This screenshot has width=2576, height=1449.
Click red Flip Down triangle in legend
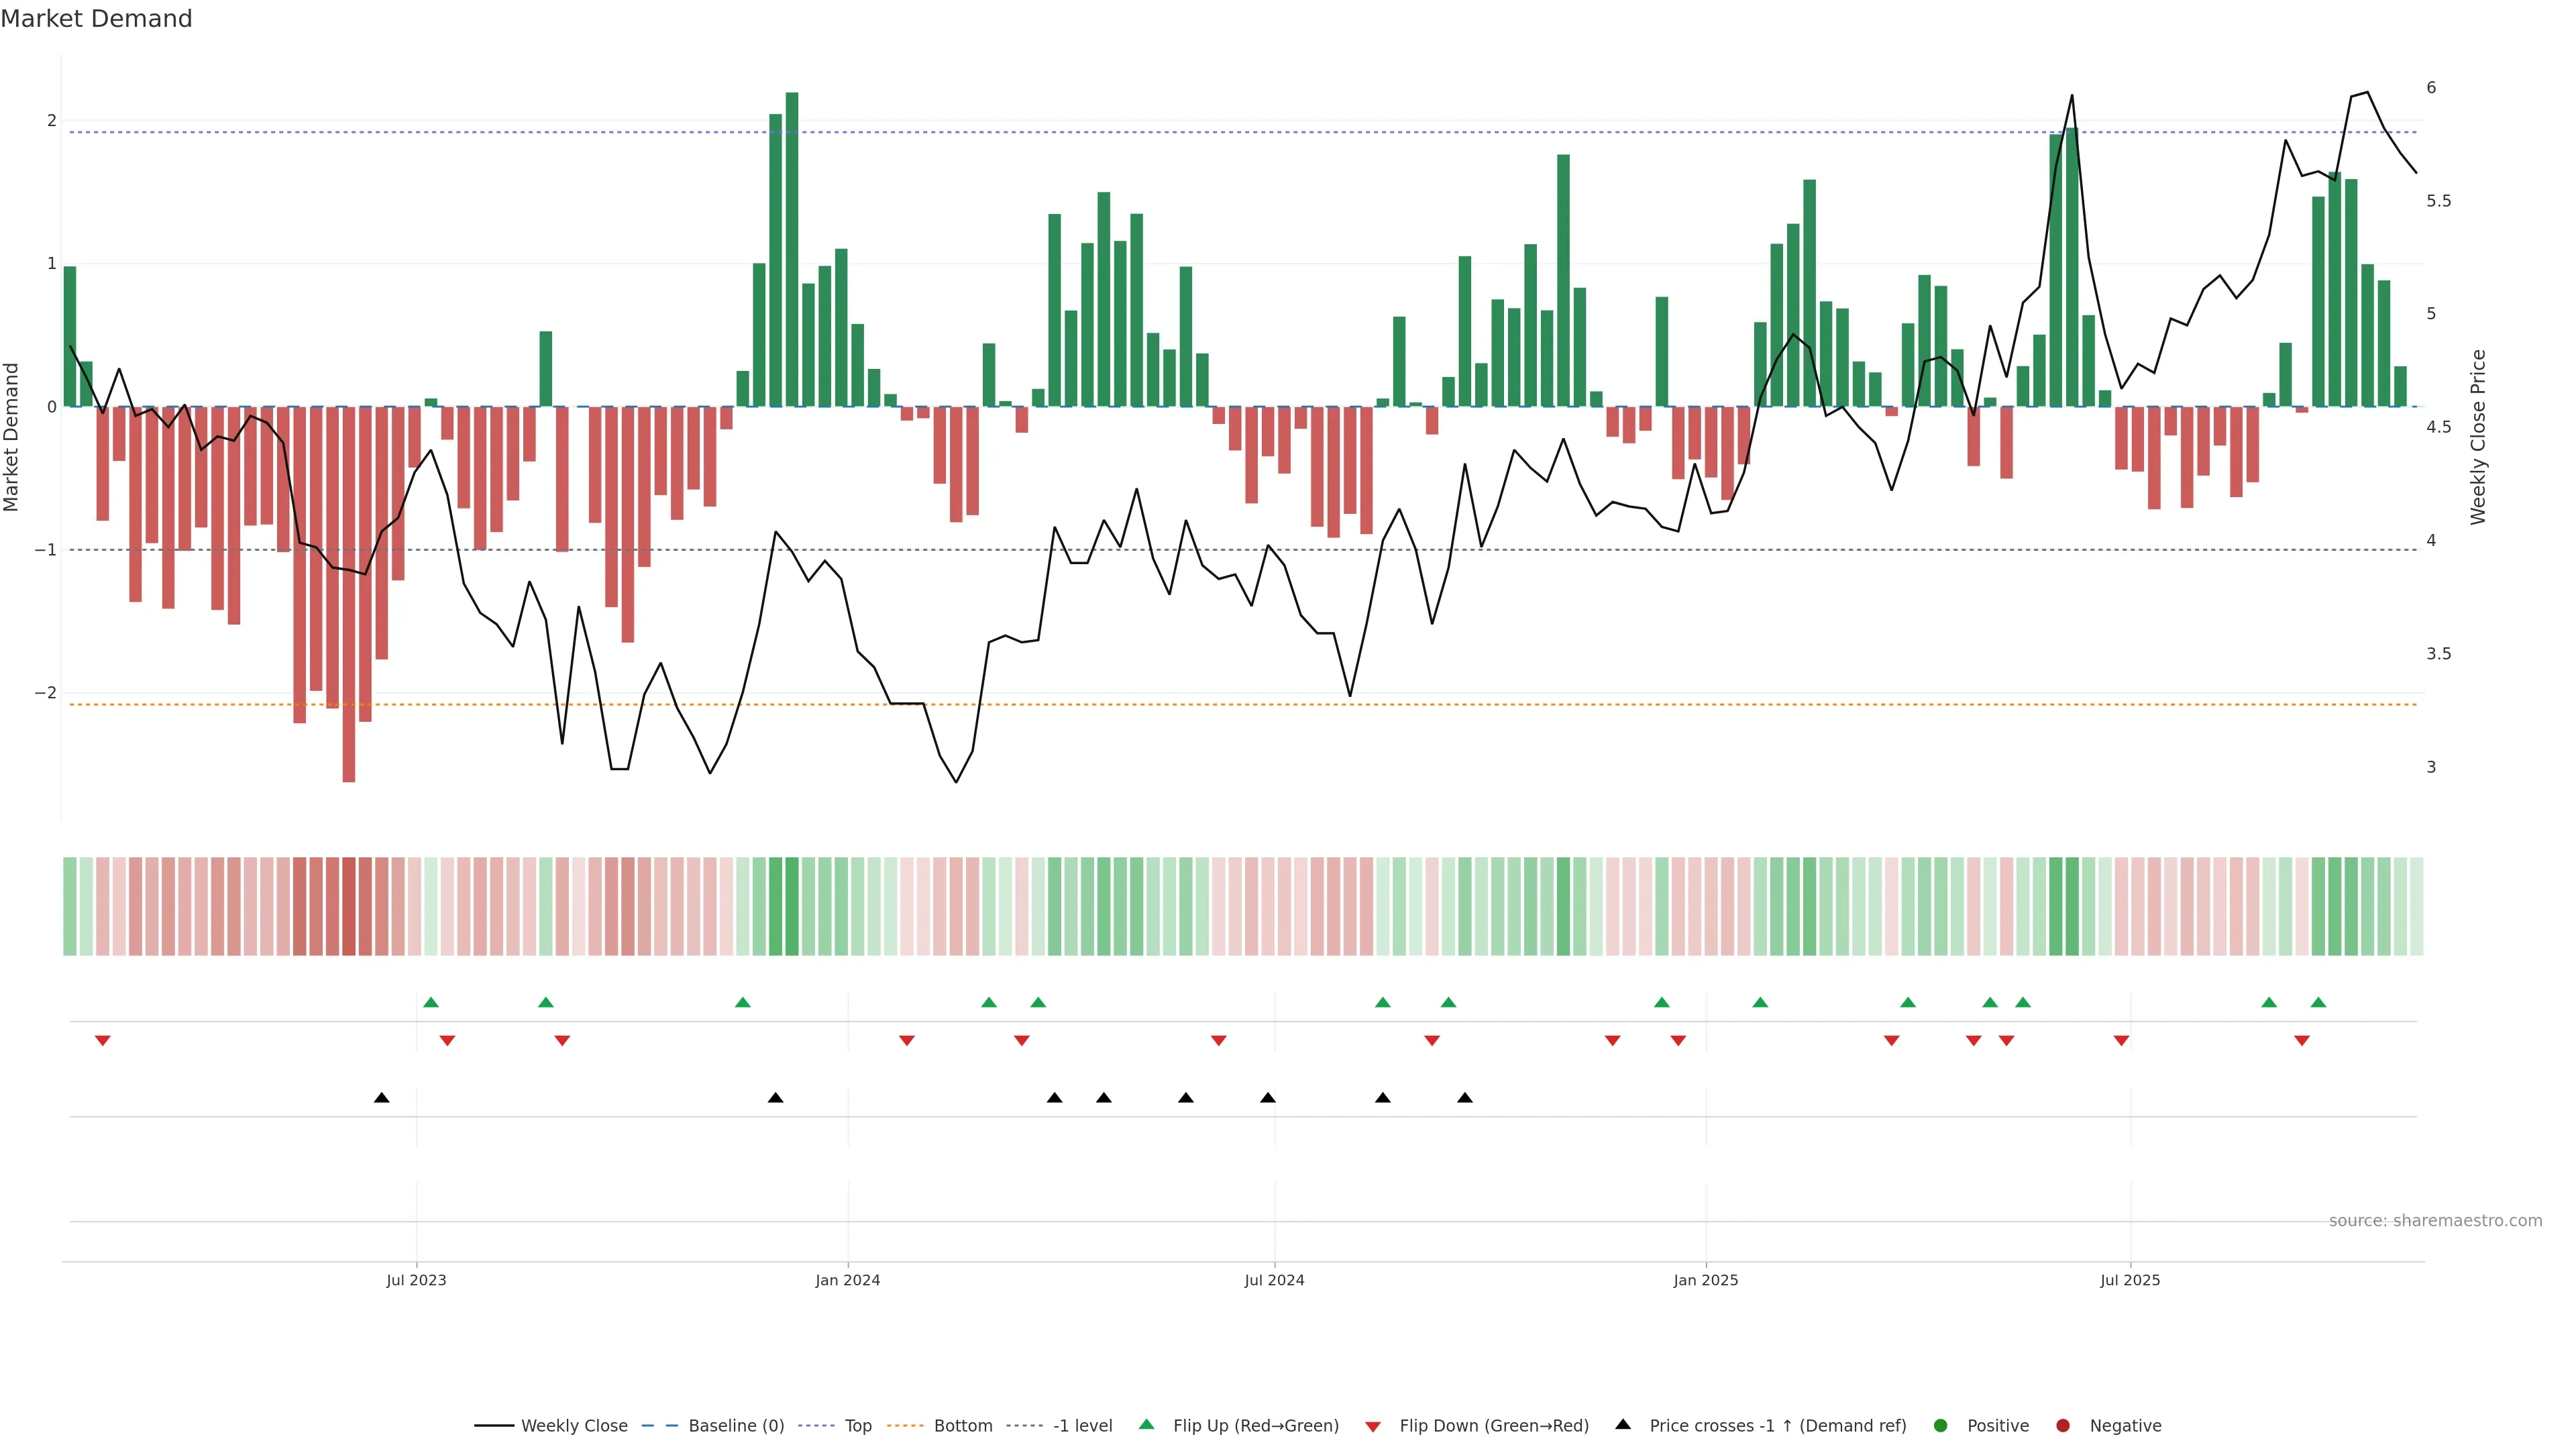coord(1373,1426)
